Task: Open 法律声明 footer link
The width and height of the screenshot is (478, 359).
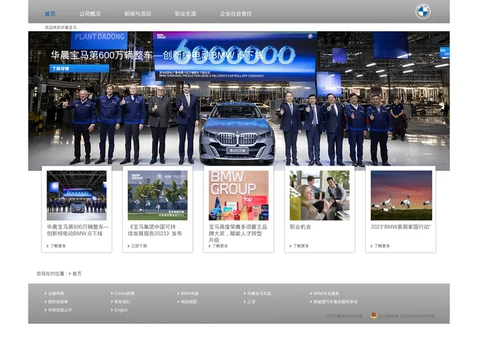Action: (x=56, y=293)
